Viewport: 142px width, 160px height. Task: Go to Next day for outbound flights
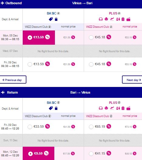132,80
